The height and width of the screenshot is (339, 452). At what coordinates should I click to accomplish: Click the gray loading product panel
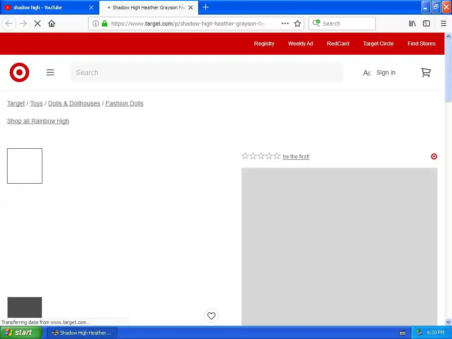pos(339,246)
